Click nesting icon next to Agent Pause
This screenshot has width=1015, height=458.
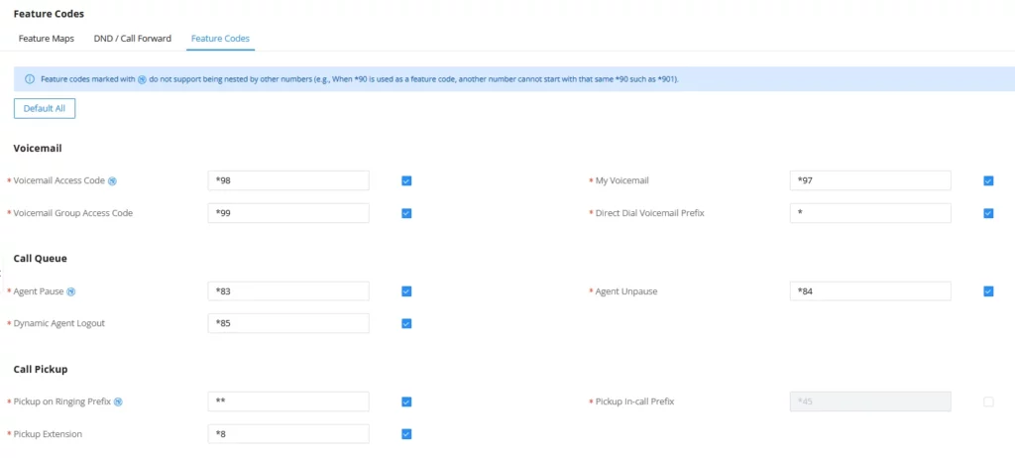click(71, 291)
